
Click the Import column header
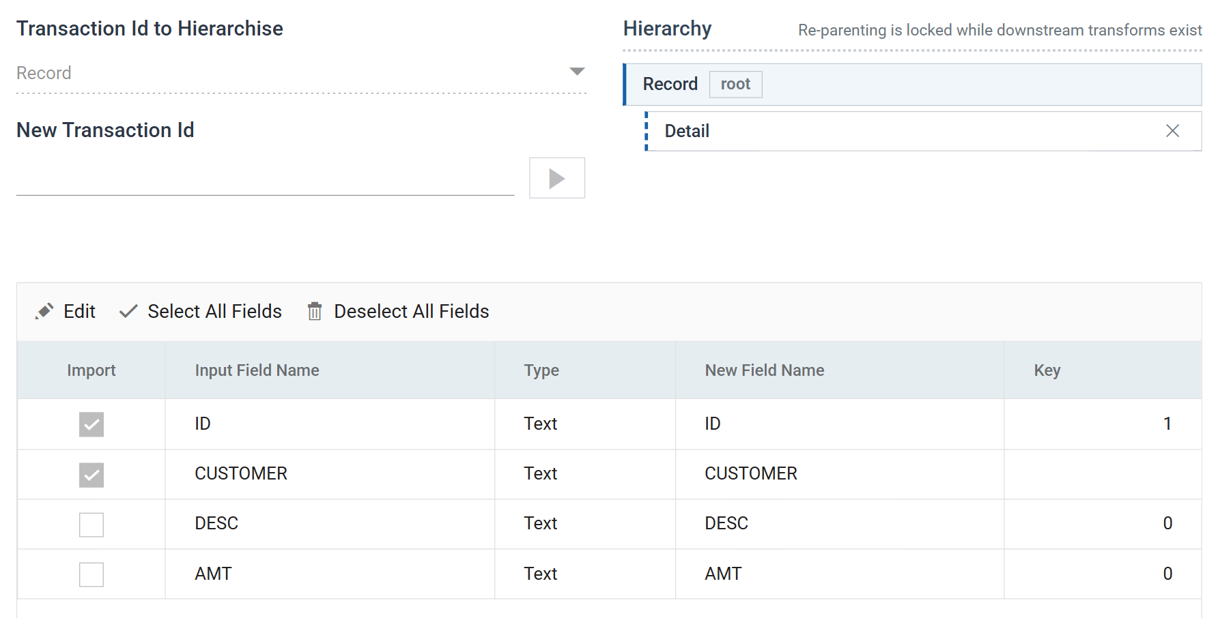[91, 370]
